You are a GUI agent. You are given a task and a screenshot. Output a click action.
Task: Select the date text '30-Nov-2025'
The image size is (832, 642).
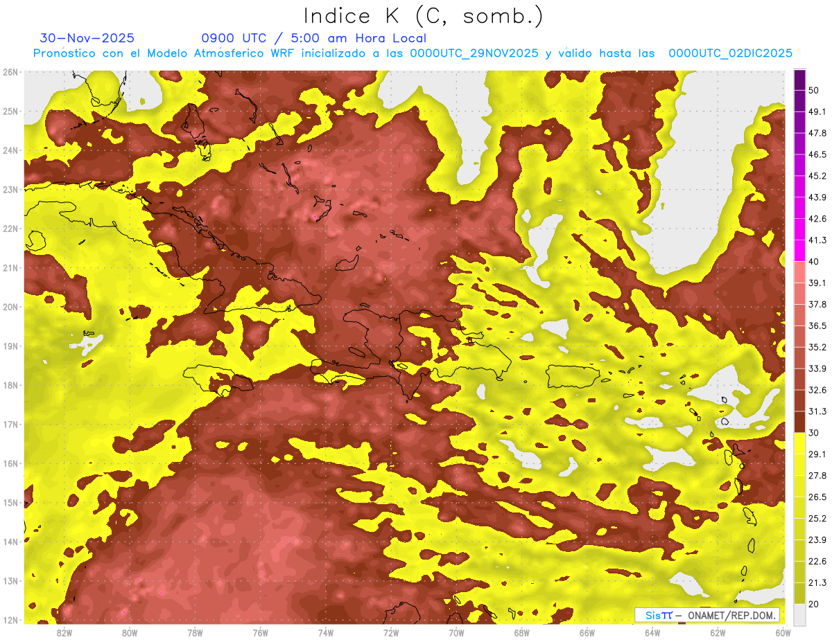[x=87, y=38]
